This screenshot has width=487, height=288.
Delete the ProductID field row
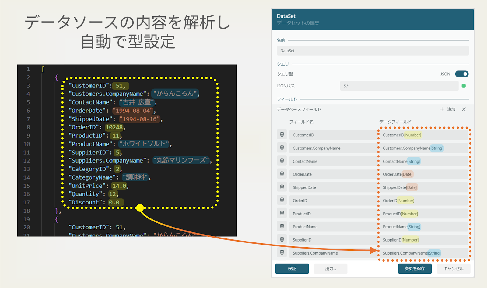coord(282,213)
